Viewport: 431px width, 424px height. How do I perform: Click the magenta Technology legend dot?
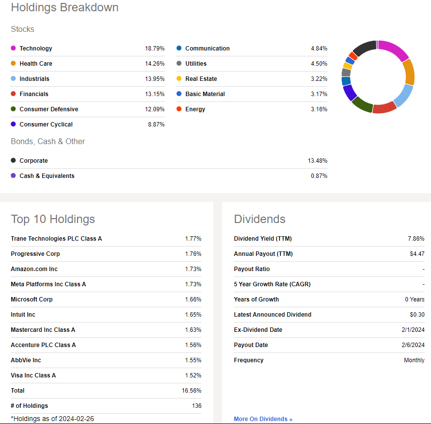(13, 49)
